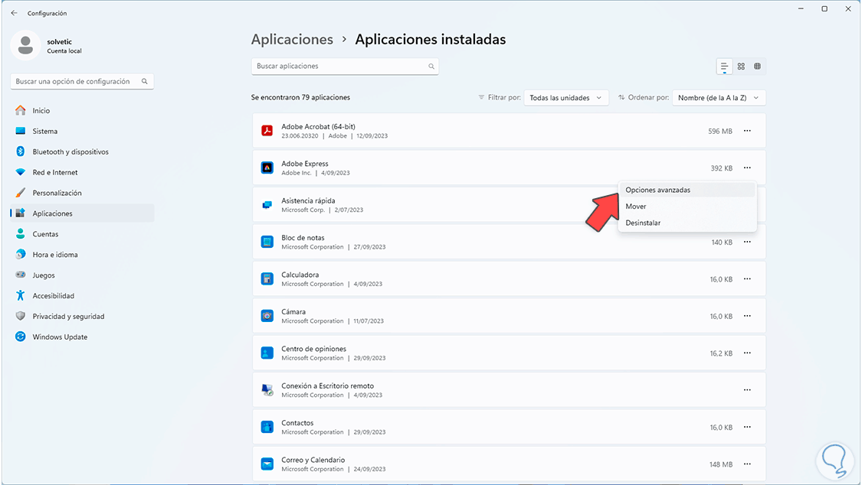This screenshot has width=862, height=485.
Task: Open more options for Adobe Acrobat
Action: 747,131
